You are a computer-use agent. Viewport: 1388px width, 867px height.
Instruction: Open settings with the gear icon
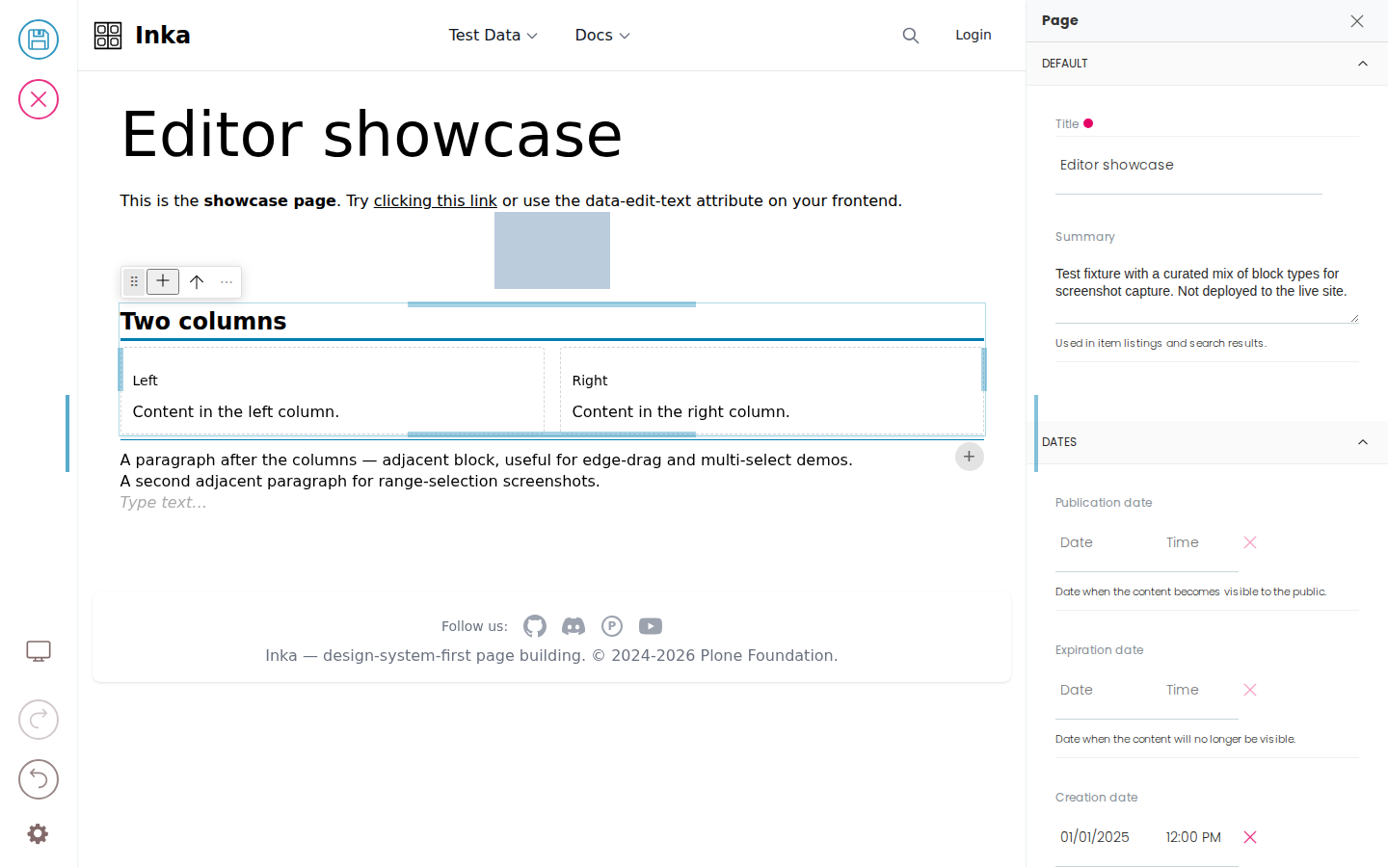click(38, 833)
